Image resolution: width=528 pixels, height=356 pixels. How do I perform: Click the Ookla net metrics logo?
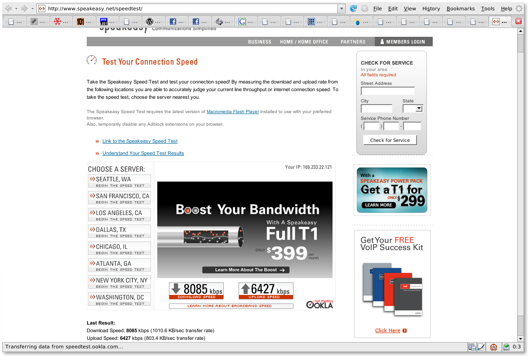319,304
